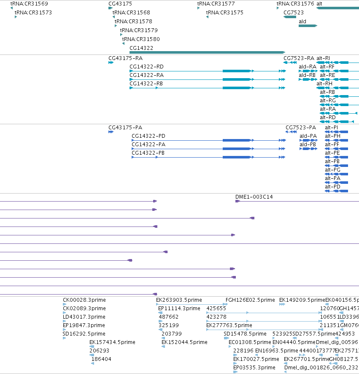Image resolution: width=359 pixels, height=374 pixels.
Task: Click the feature labeled 186404
Action: click(x=101, y=359)
